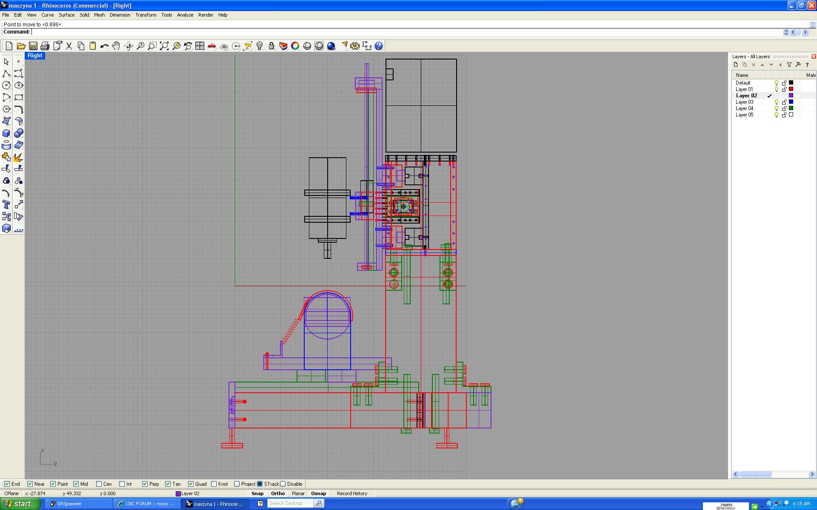Click the Zoom Window icon
This screenshot has width=817, height=510.
[152, 46]
